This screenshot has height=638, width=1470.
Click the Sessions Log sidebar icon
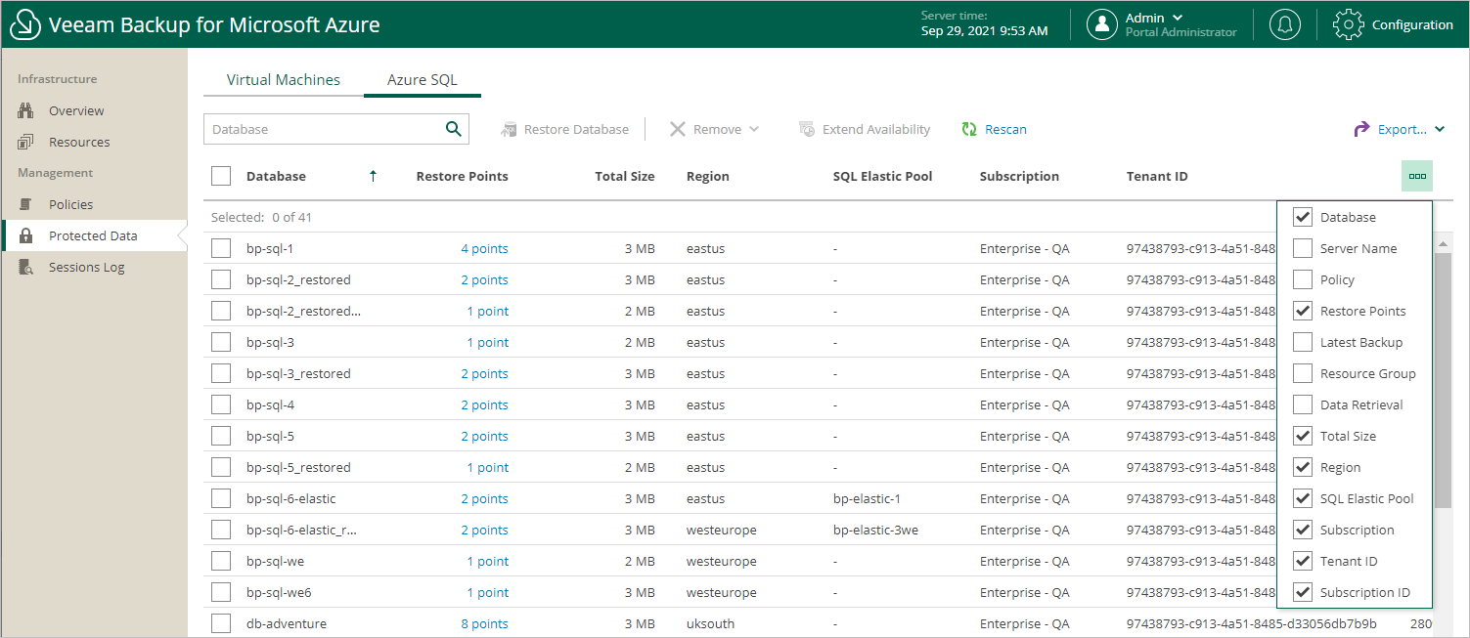pyautogui.click(x=26, y=267)
